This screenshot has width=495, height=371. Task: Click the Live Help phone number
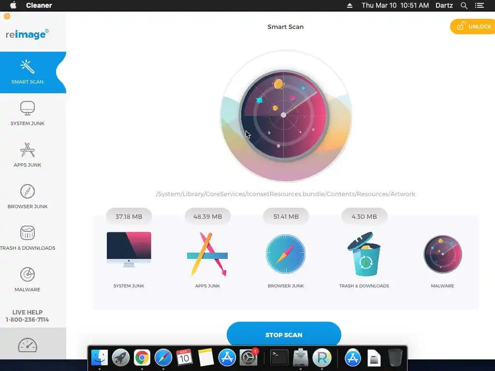point(28,320)
